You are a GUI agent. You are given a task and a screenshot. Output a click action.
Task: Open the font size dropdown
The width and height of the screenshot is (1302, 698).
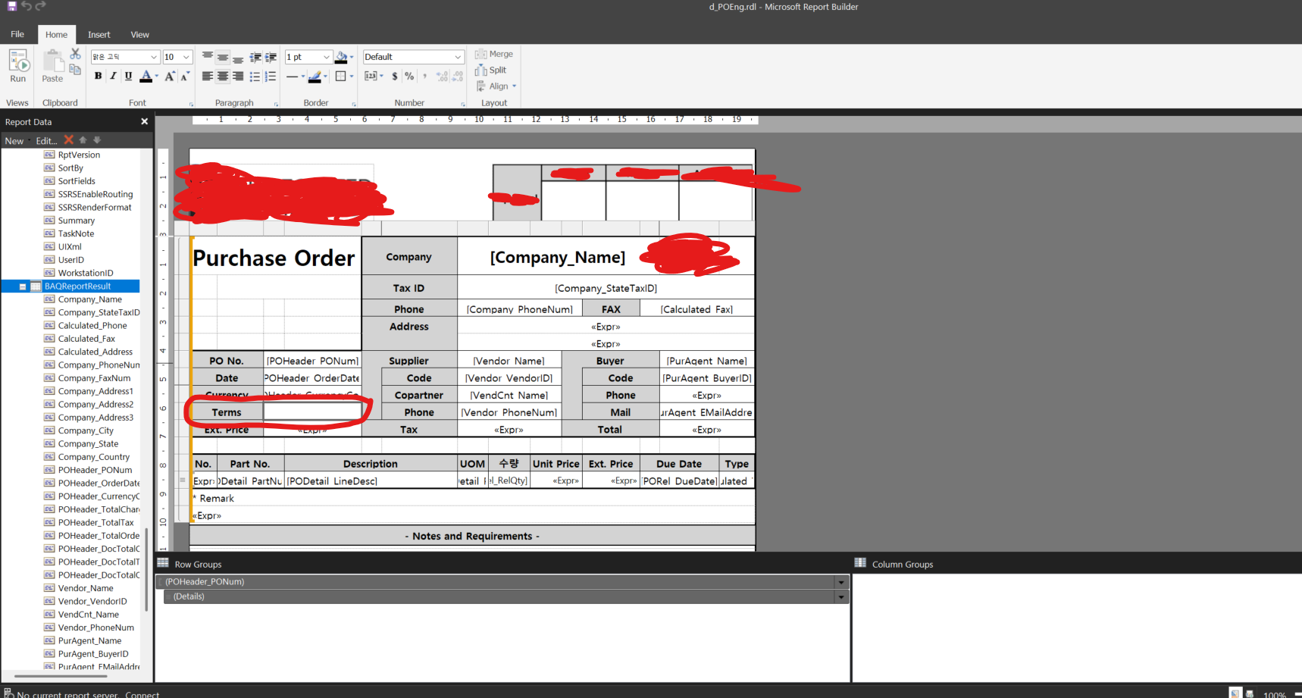pyautogui.click(x=186, y=57)
